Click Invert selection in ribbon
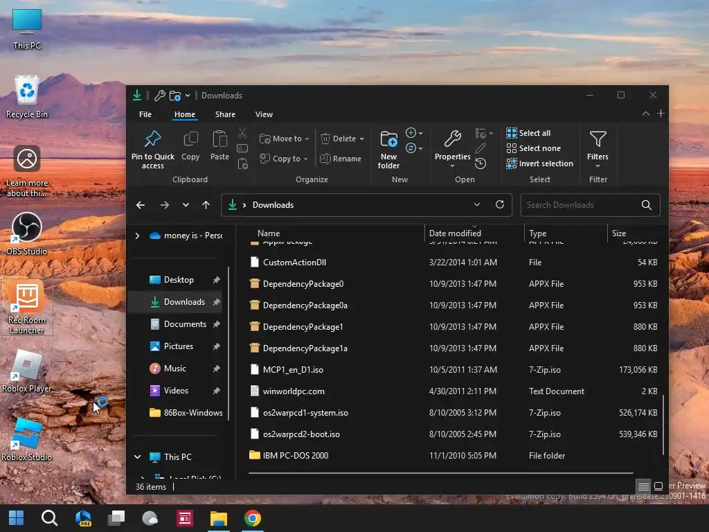The height and width of the screenshot is (532, 709). click(x=539, y=163)
